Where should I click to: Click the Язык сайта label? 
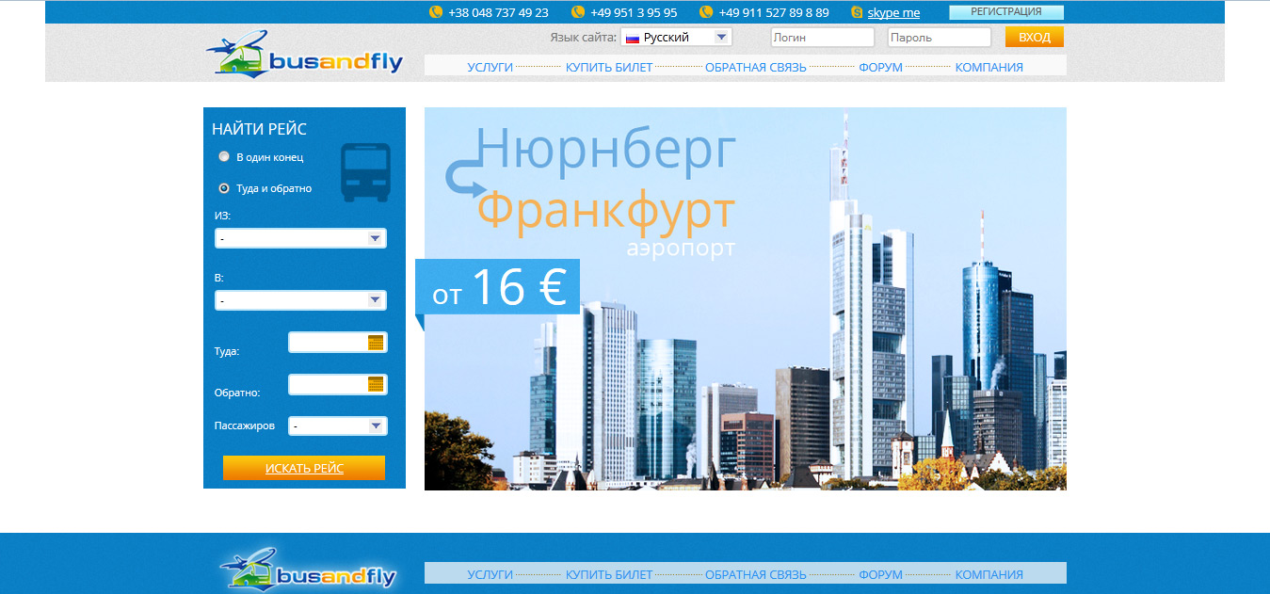(x=583, y=38)
